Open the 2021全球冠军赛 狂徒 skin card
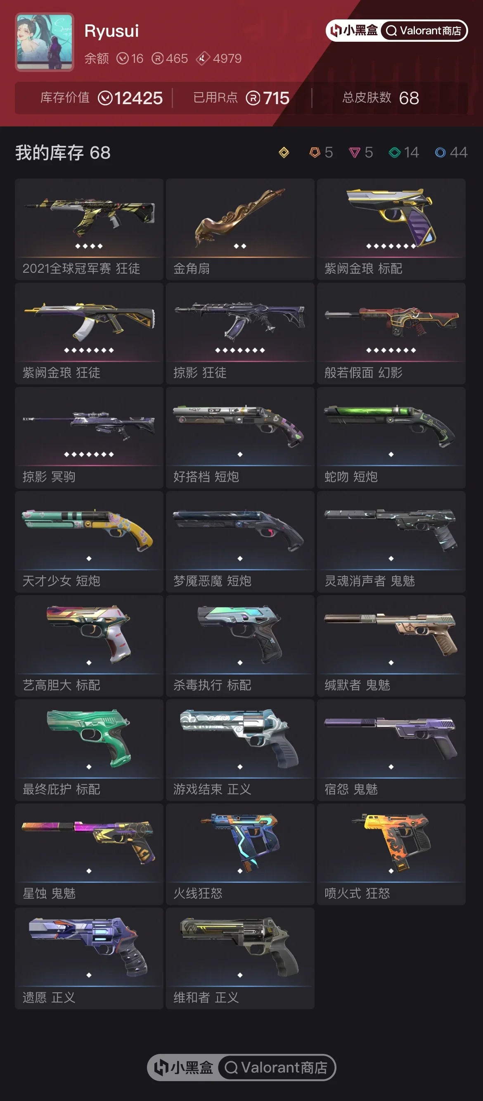 [x=89, y=229]
